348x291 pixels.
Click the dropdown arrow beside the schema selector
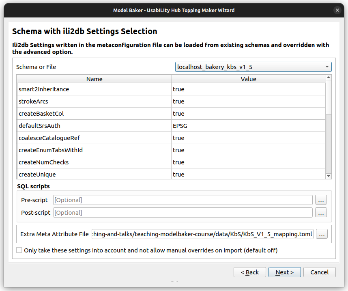point(327,66)
